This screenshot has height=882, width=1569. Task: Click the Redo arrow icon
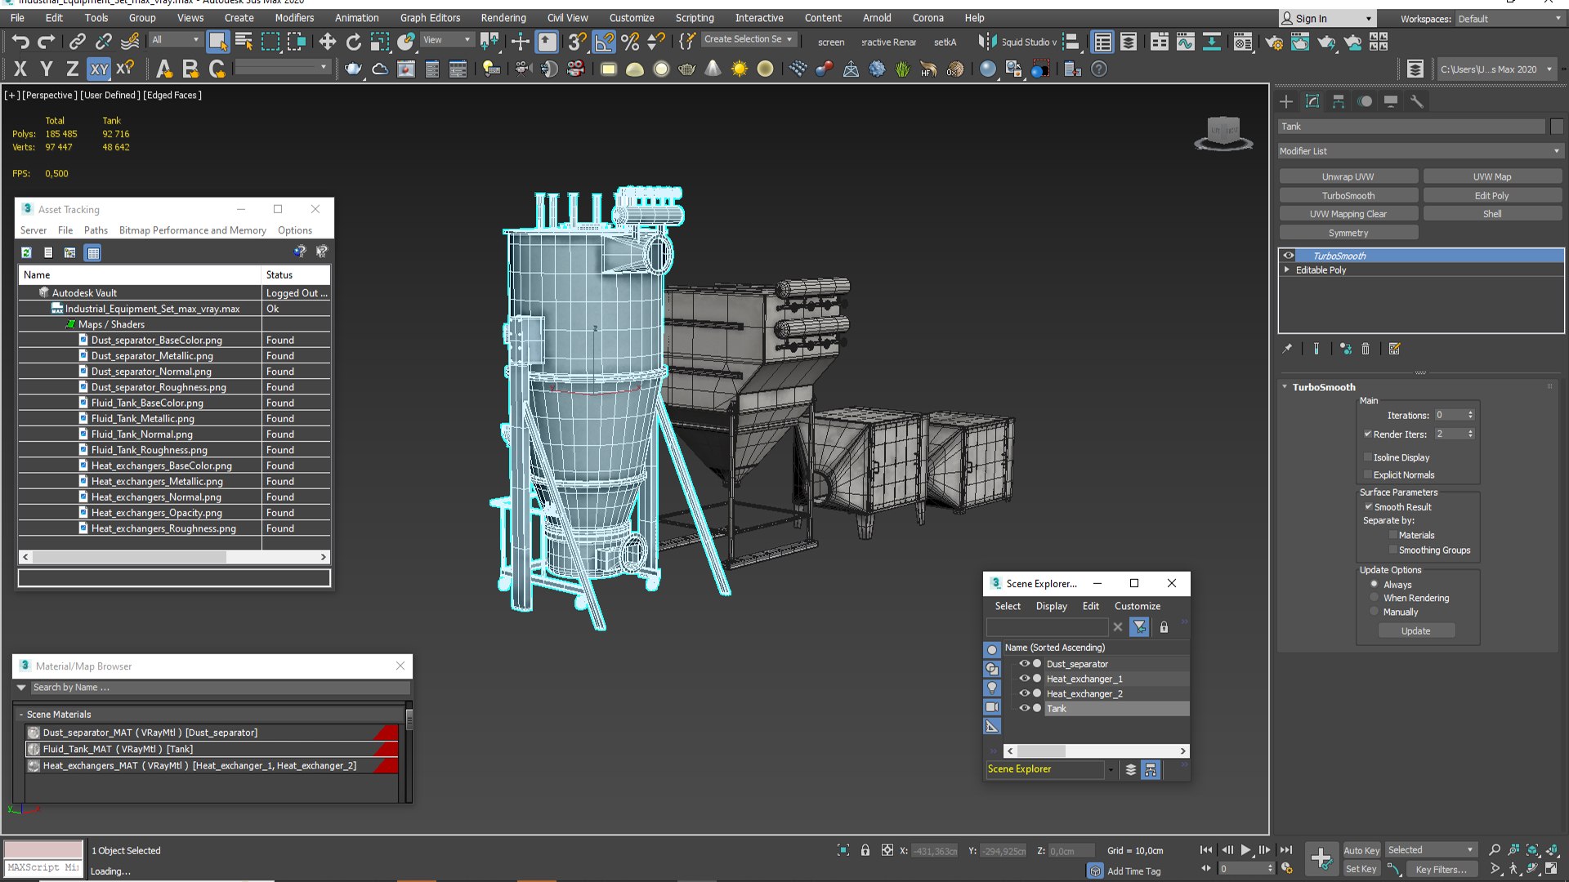(47, 41)
